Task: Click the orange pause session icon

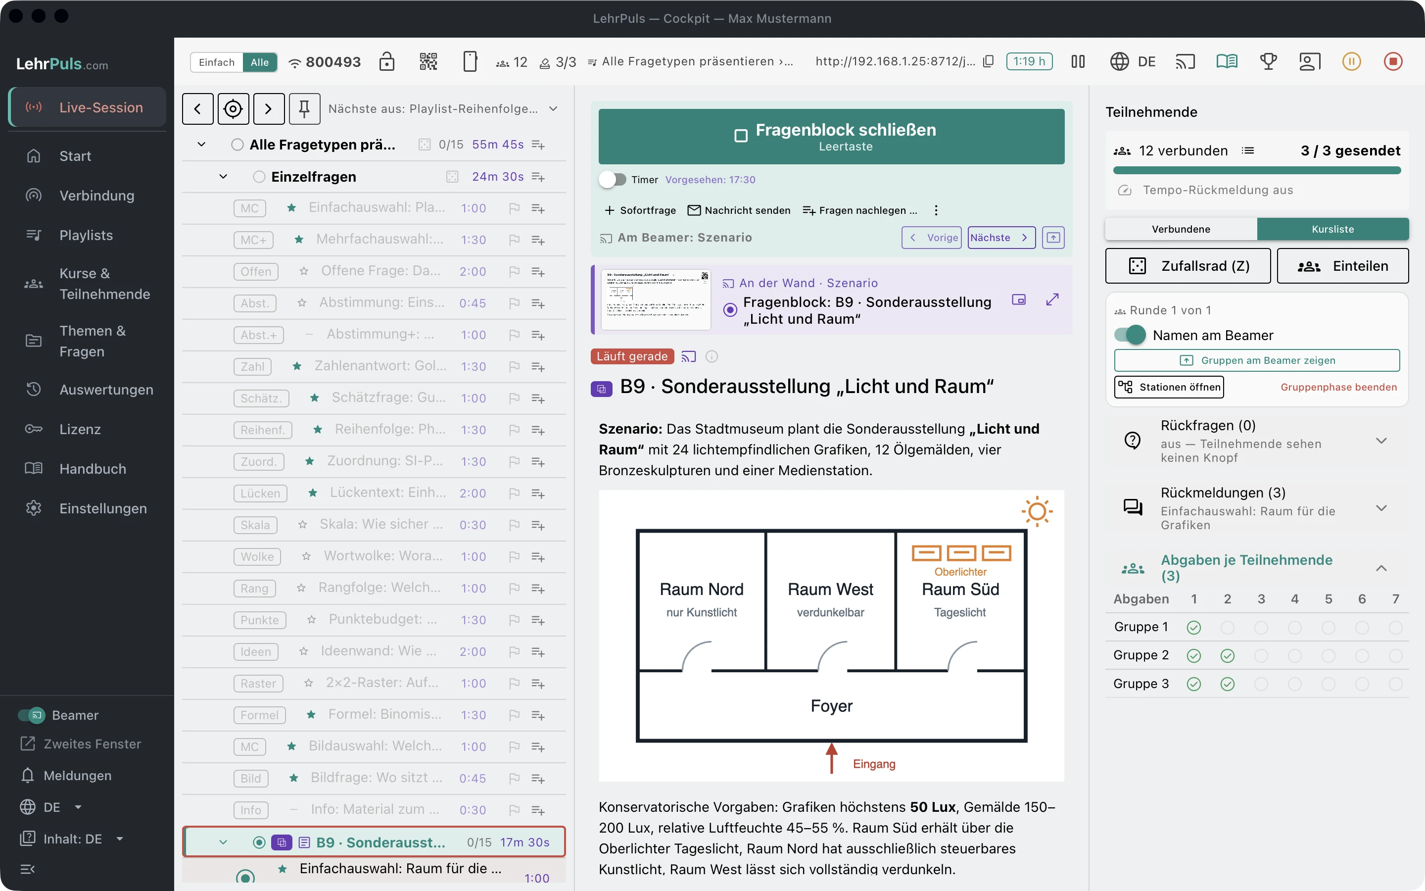Action: tap(1351, 61)
